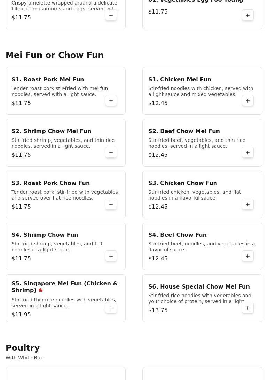The image size is (268, 380).
Task: Open S1. Chicken Mei Fun item title
Action: coord(180,79)
